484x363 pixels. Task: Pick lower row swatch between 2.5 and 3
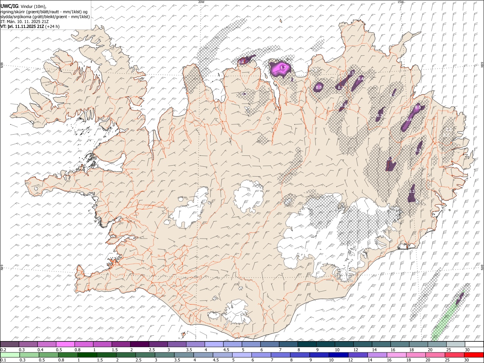point(145,355)
